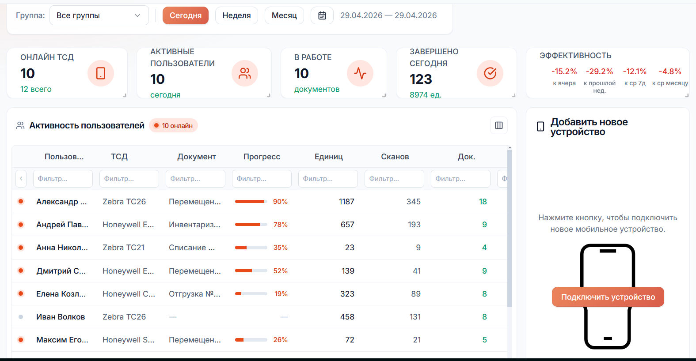
Task: Focus the ТСД column filter field
Action: [129, 179]
